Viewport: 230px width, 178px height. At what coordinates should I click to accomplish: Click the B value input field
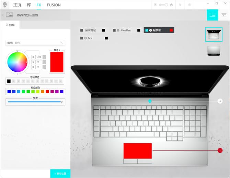(x=39, y=67)
